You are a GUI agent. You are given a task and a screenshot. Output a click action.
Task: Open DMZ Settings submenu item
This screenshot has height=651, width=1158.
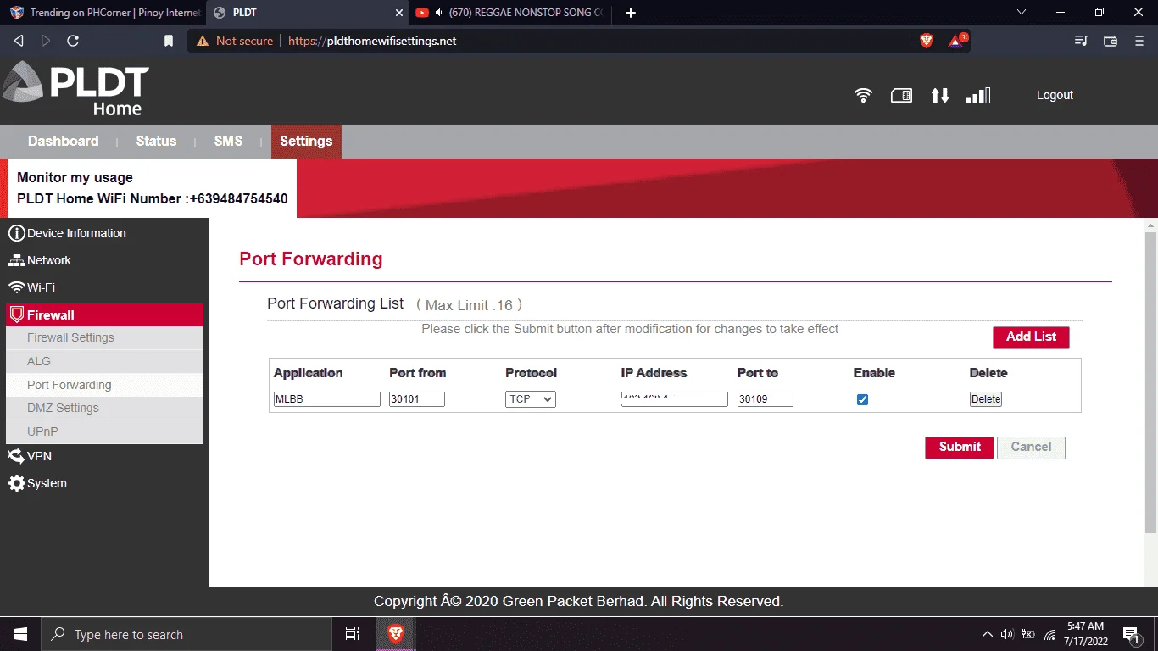click(104, 408)
